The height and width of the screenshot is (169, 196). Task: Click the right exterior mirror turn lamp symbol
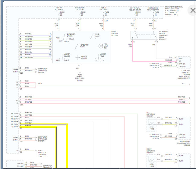(x=152, y=161)
